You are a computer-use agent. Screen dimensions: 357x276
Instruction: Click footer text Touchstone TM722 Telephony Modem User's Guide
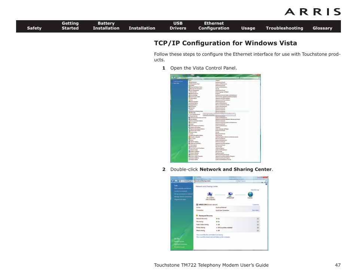click(211, 265)
